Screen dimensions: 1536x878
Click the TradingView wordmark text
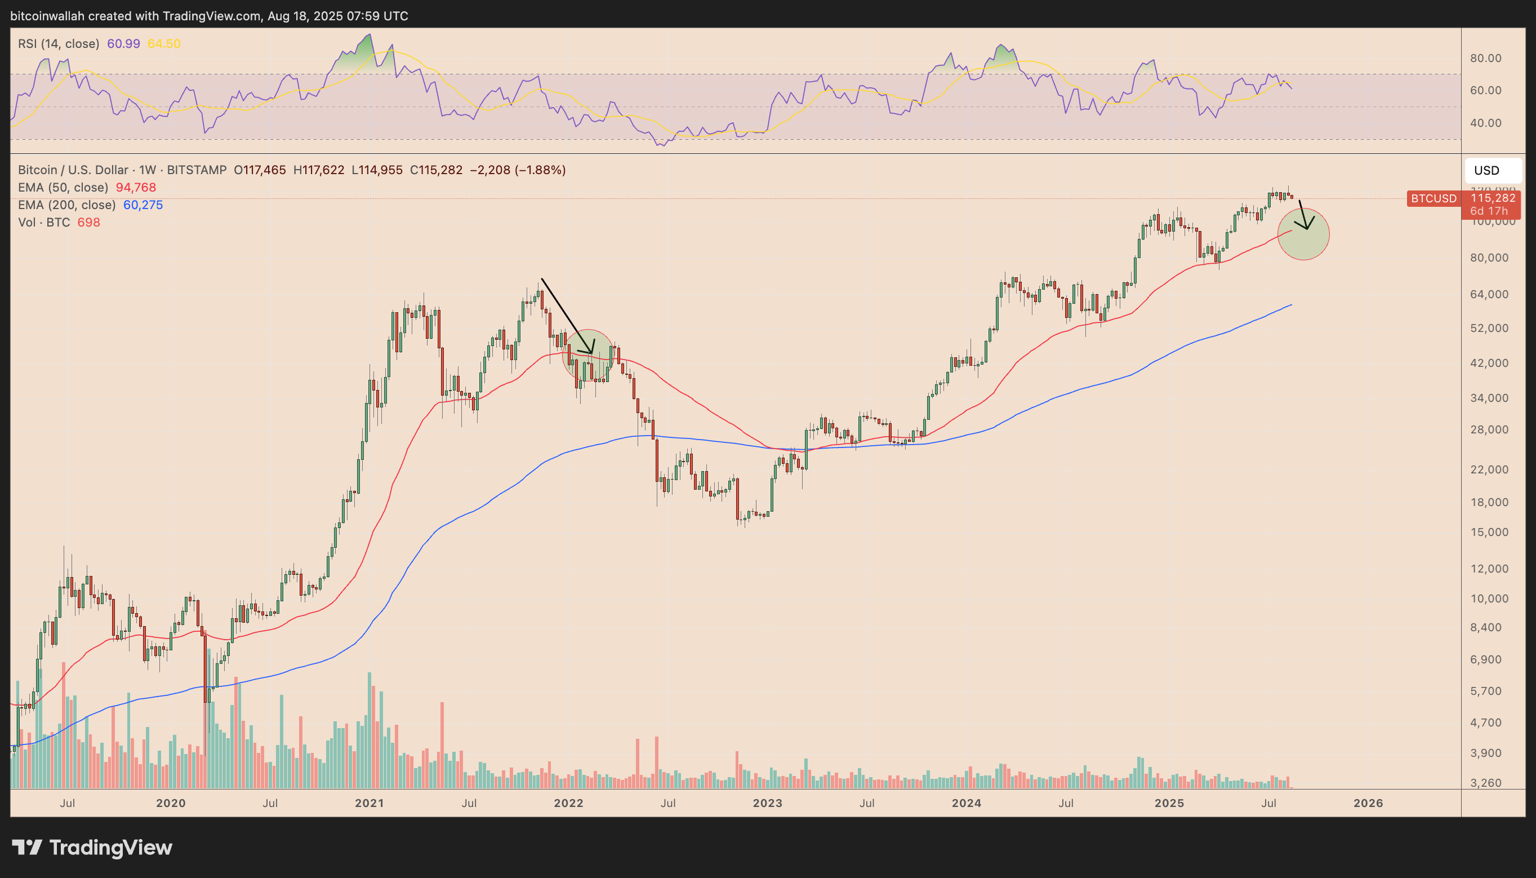tap(111, 847)
